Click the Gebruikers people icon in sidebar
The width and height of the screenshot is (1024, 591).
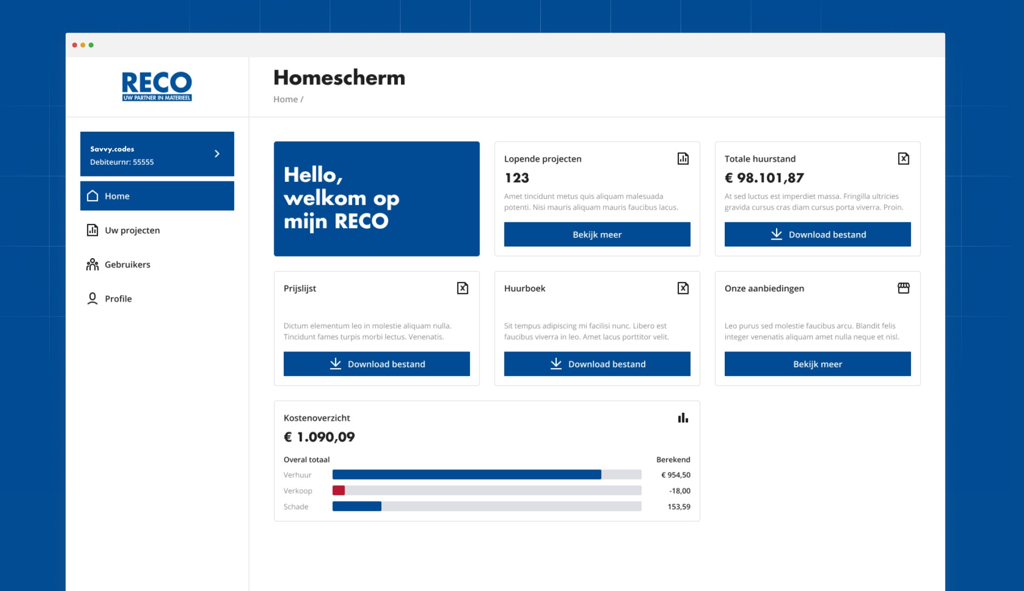(92, 265)
